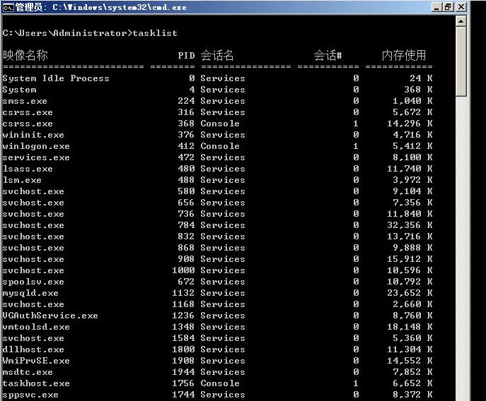Click the sppsvc.exe process name

30,395
